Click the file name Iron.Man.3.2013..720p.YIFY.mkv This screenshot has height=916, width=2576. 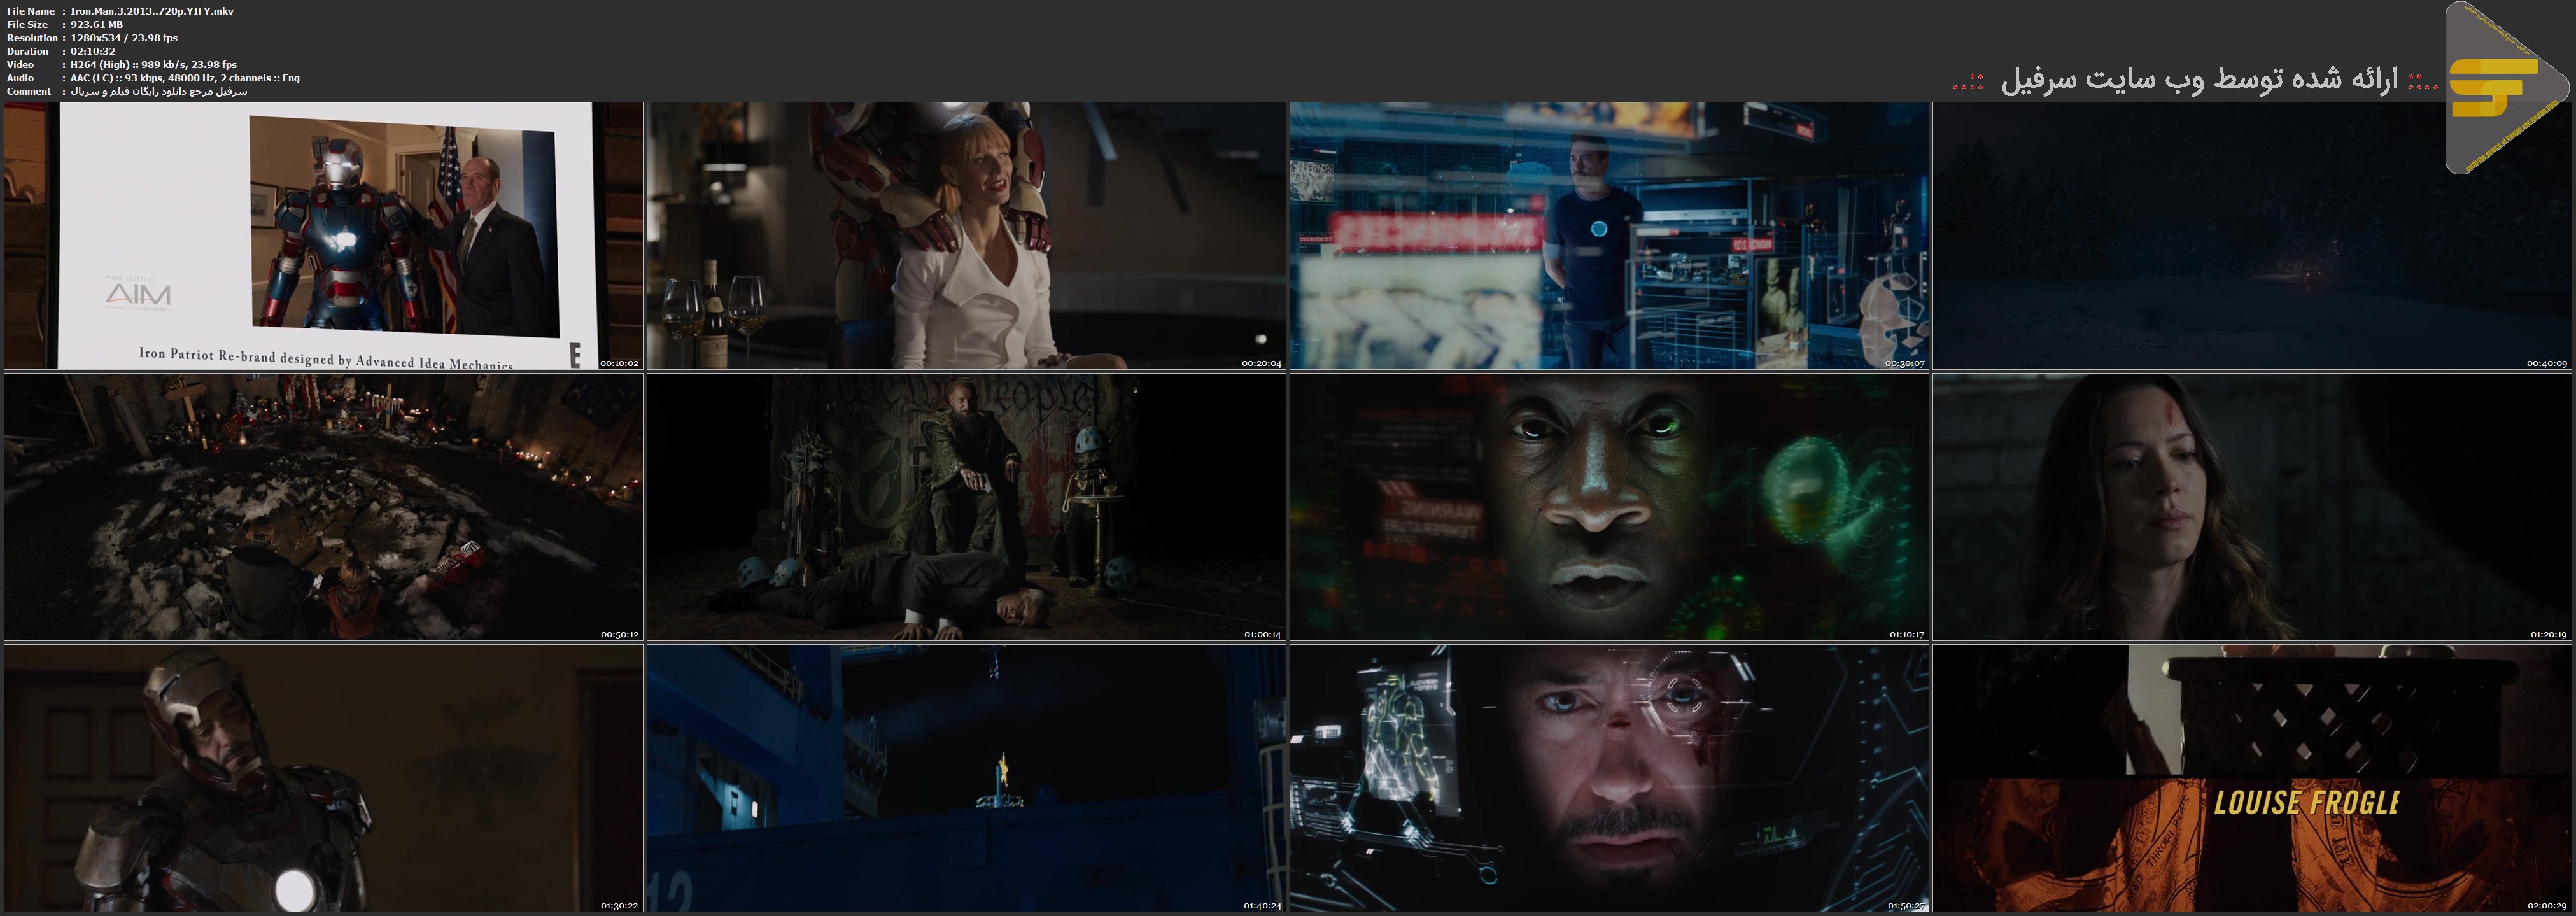pyautogui.click(x=152, y=11)
